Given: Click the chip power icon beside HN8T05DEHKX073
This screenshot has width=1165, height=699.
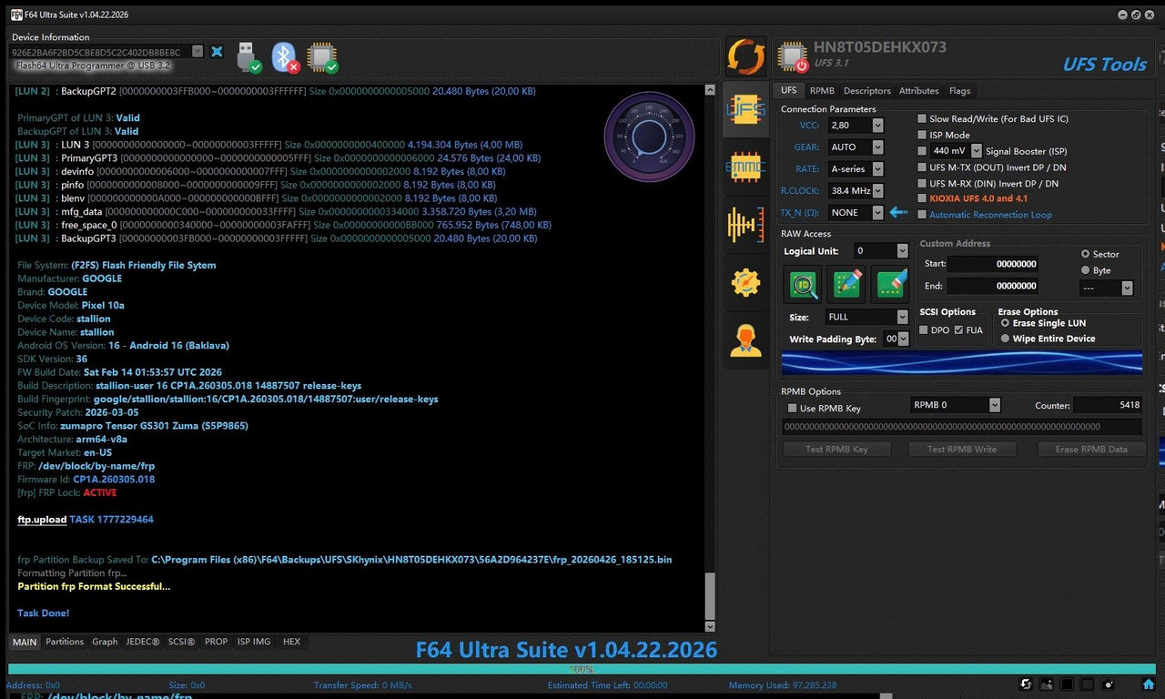Looking at the screenshot, I should click(793, 57).
